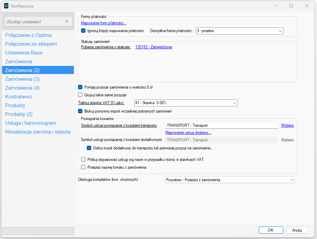The width and height of the screenshot is (317, 239).
Task: Uncheck 'Pomijaj pozycje zamówienia o wartości 0 zł'
Action: (80, 87)
